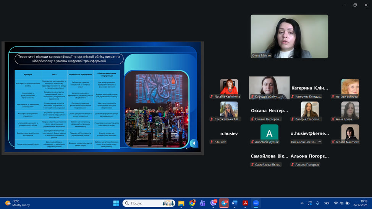Image resolution: width=372 pixels, height=209 pixels.
Task: Select Анастасія Дуднік's green avatar tile
Action: click(269, 133)
